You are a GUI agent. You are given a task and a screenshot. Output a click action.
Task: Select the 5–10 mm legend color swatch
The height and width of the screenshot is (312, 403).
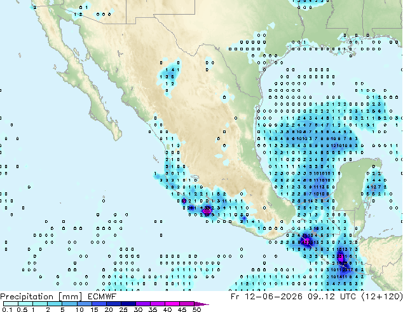pyautogui.click(x=69, y=304)
